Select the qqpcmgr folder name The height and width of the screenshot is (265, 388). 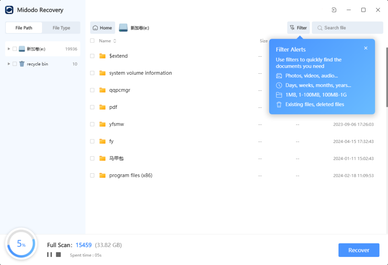[x=120, y=90]
